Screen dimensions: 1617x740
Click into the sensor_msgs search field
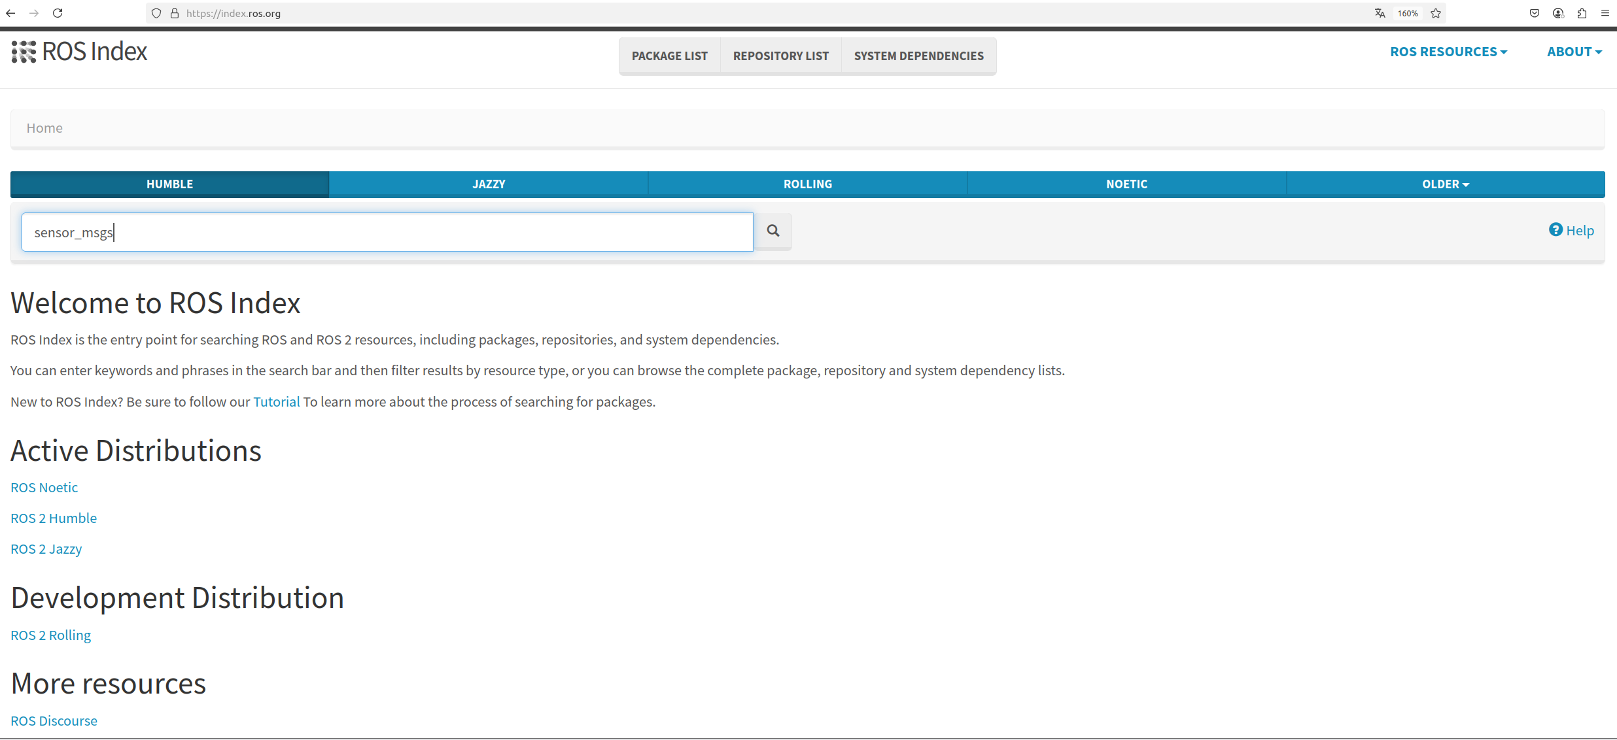(387, 232)
